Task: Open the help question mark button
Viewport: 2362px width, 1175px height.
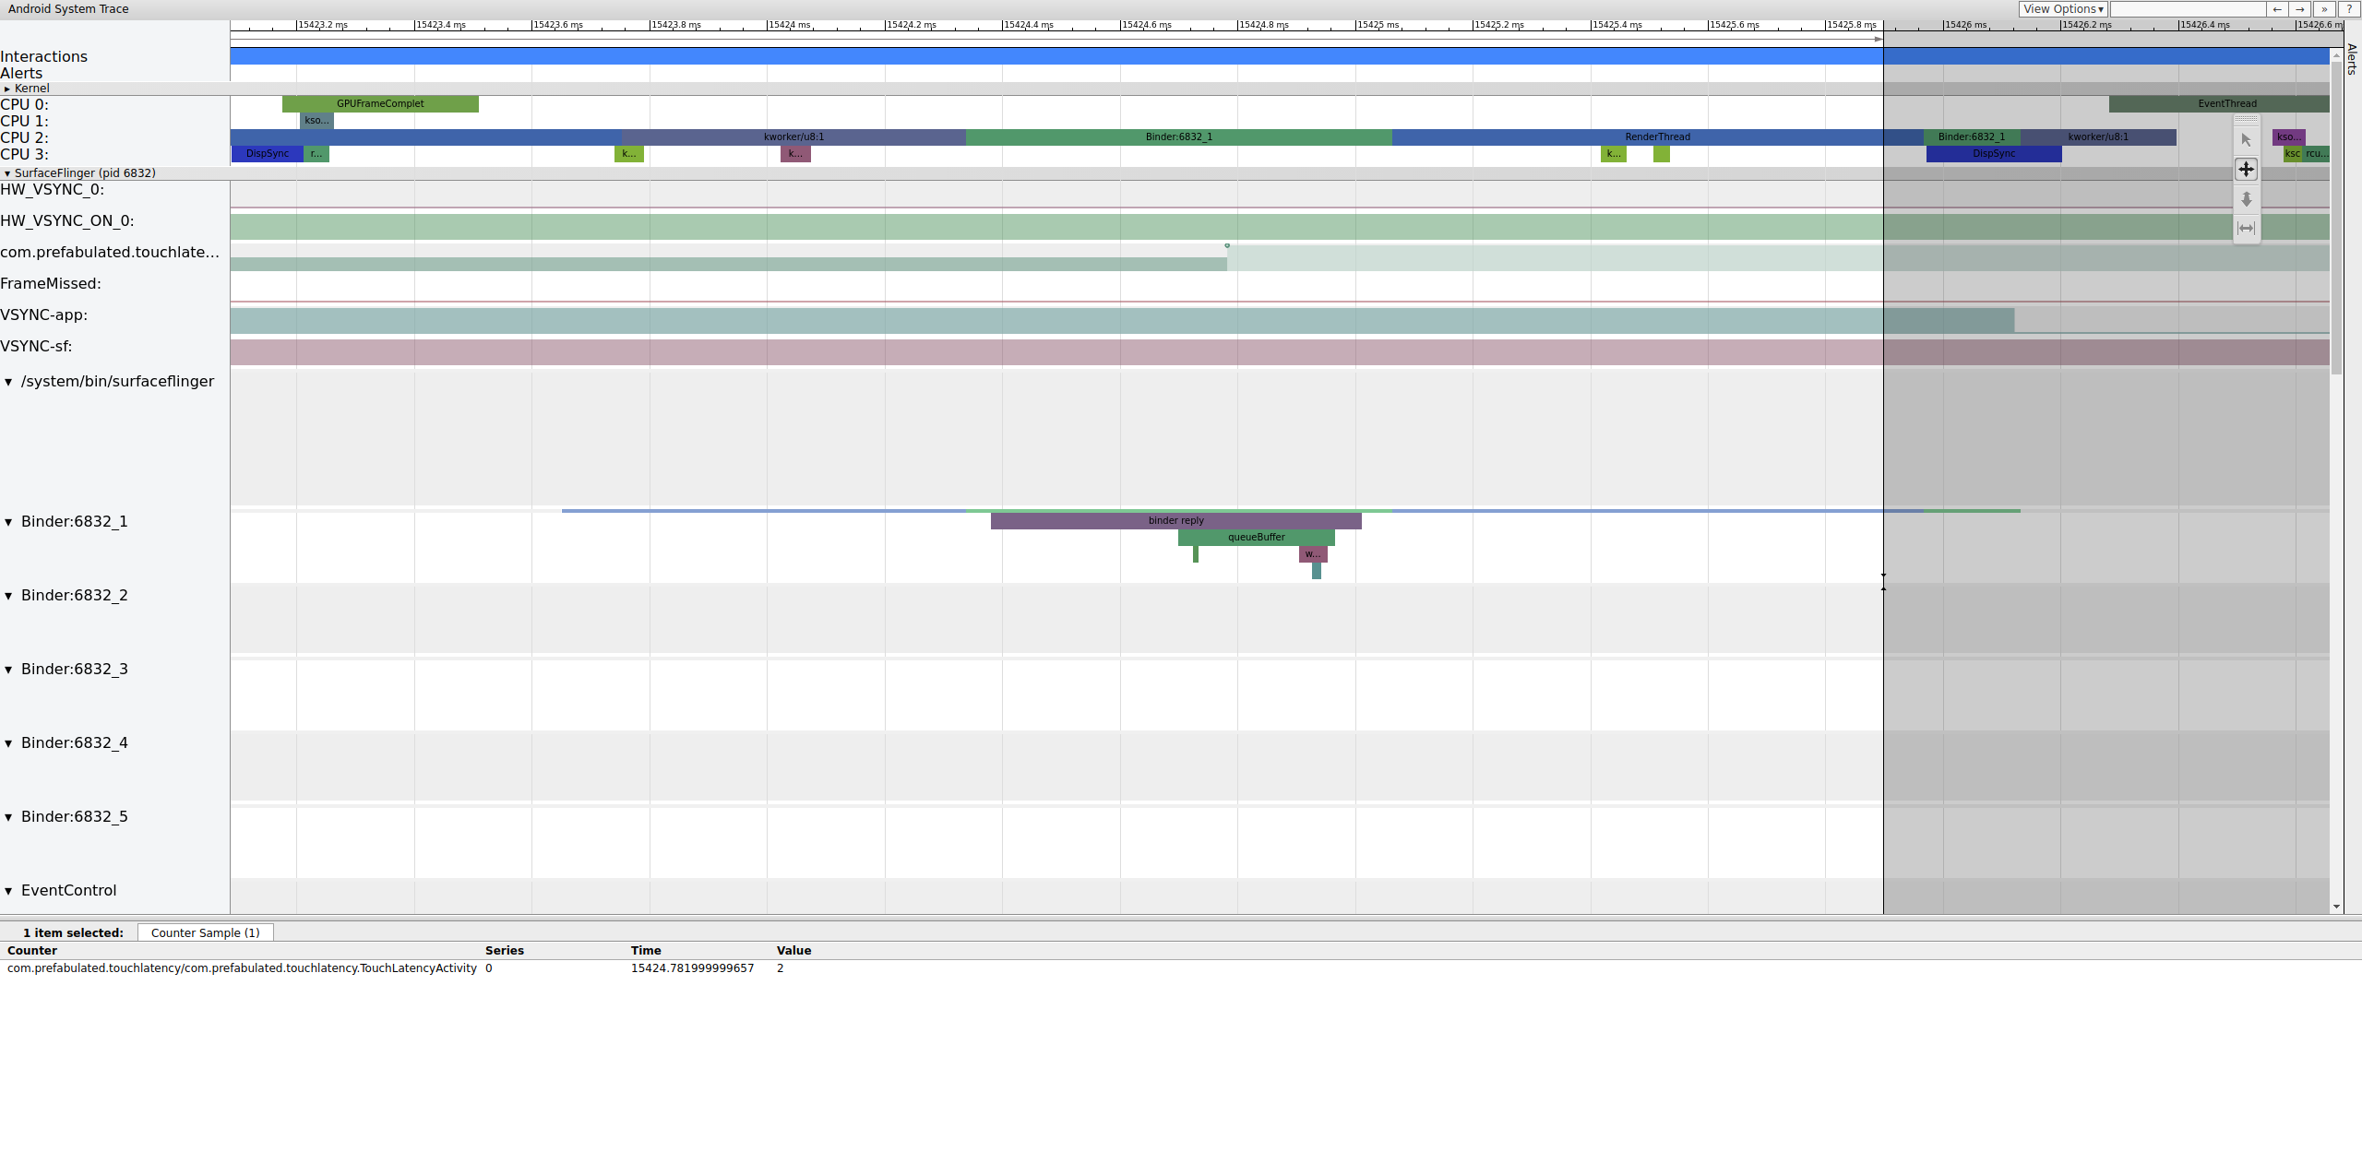Action: point(2349,9)
